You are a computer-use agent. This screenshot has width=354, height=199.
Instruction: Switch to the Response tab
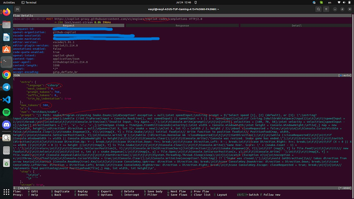[182, 26]
